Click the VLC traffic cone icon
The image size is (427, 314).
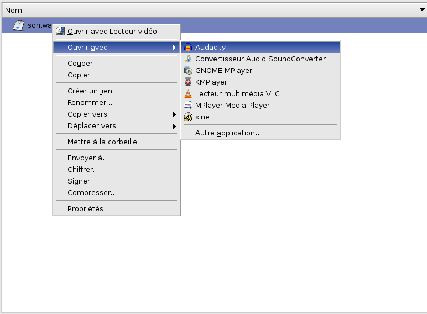(188, 94)
